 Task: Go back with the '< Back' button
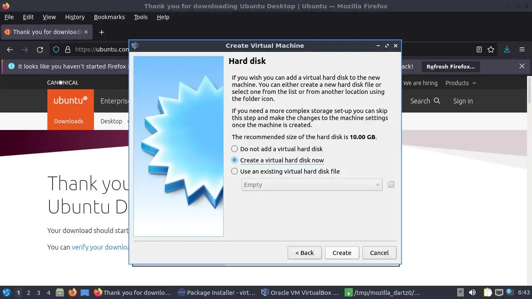[x=304, y=252]
